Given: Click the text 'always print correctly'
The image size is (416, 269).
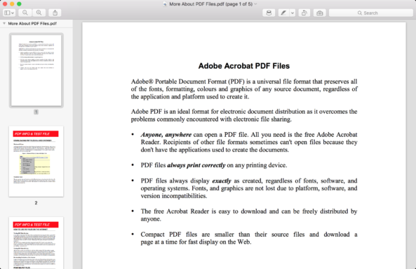Looking at the screenshot, I should point(196,165).
